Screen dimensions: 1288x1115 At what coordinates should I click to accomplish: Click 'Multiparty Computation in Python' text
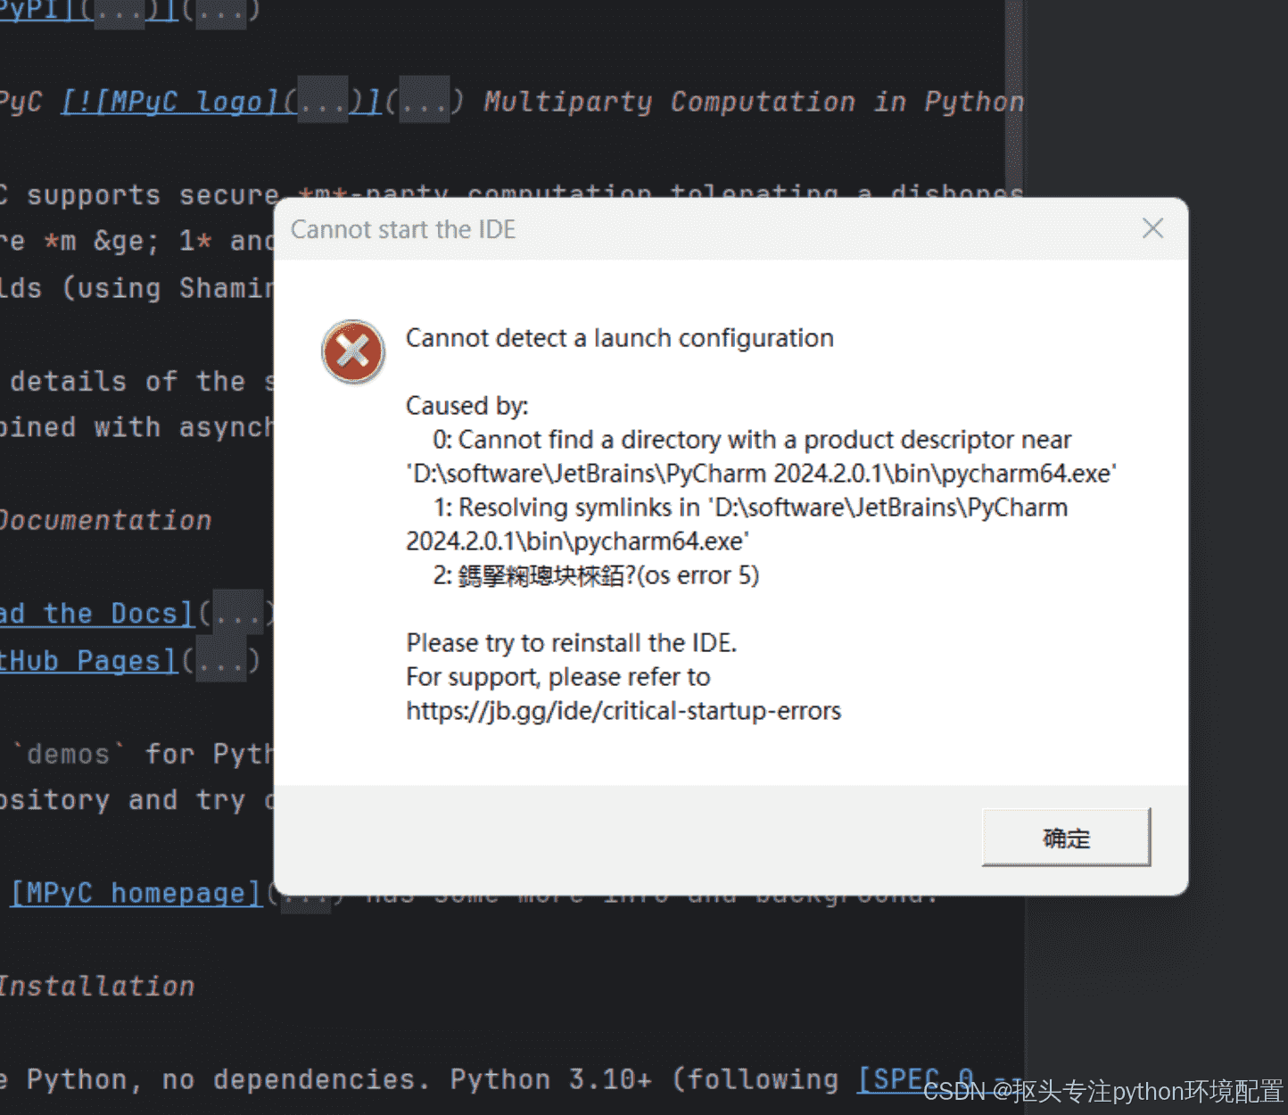click(x=754, y=102)
